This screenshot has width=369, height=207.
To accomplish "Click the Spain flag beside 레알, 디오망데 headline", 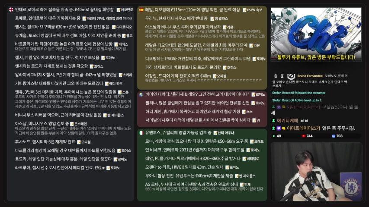I will [141, 10].
